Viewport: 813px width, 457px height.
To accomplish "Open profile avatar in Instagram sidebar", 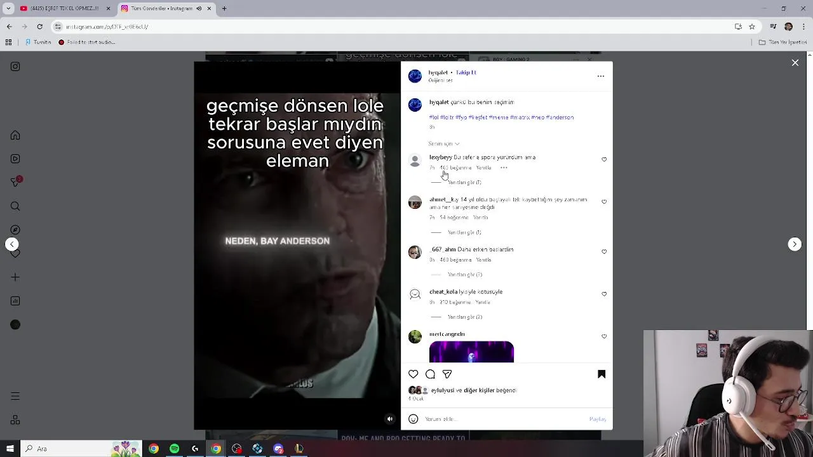I will (x=15, y=325).
